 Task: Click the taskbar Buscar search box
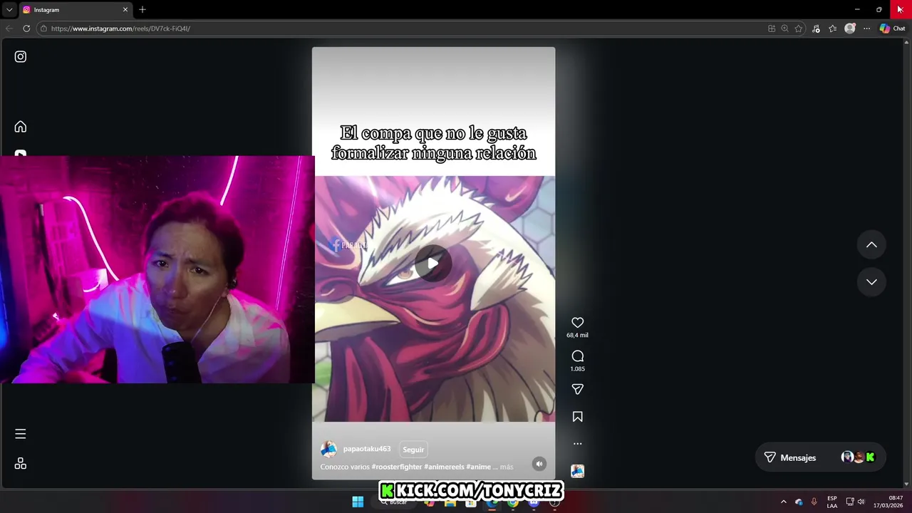pyautogui.click(x=394, y=502)
